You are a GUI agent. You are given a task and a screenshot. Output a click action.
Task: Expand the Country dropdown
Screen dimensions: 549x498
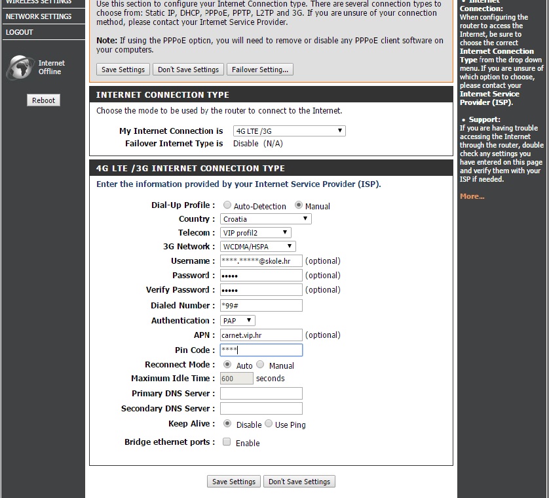coord(265,219)
